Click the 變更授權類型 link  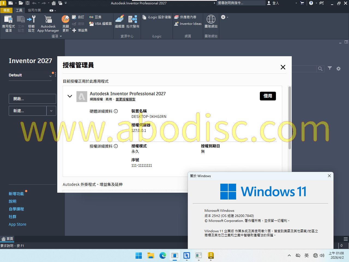click(x=125, y=99)
